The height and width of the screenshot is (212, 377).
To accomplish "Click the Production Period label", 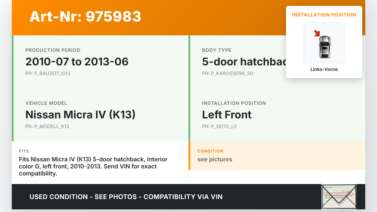I will click(x=53, y=50).
